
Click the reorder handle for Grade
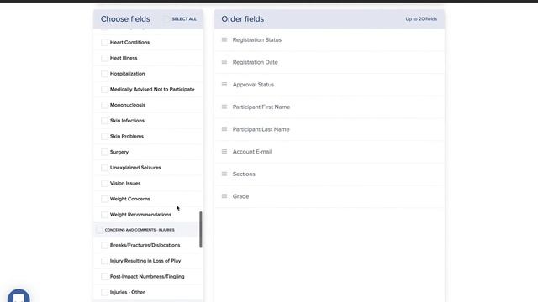[x=224, y=196]
